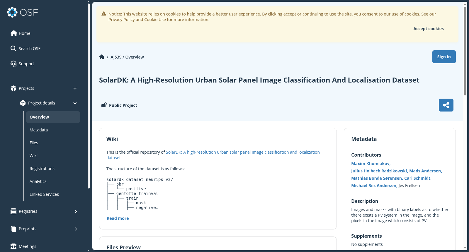Open contributor Michael Riis Andersen

point(374,186)
